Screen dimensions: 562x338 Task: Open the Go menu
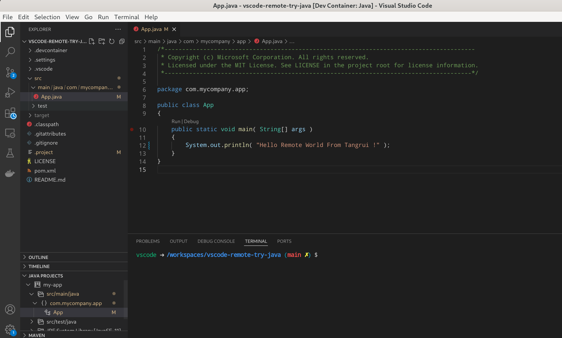tap(88, 17)
